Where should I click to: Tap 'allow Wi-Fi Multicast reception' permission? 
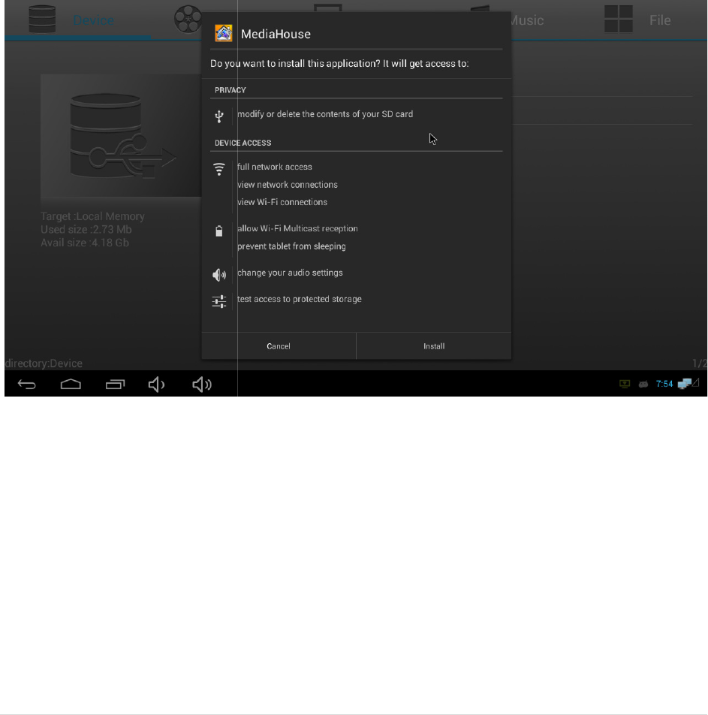(297, 228)
